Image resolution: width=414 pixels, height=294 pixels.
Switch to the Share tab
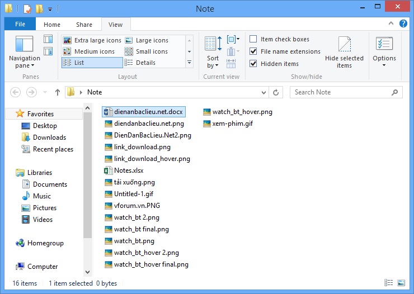(84, 25)
